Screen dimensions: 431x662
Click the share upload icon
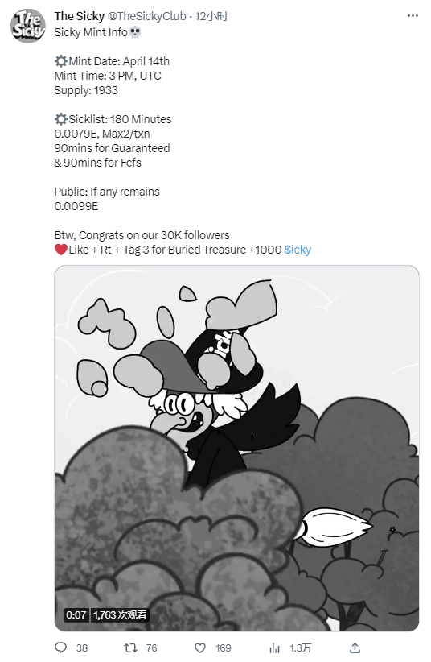pos(355,648)
